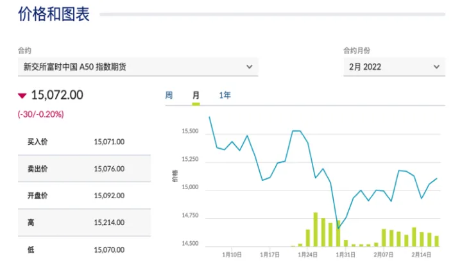462x261 pixels.
Task: Click the 开盘价 label
Action: (x=37, y=196)
